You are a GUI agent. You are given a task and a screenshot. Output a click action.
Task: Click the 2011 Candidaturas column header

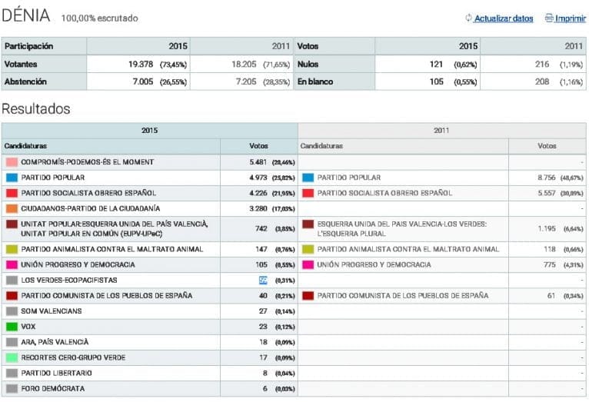click(321, 145)
